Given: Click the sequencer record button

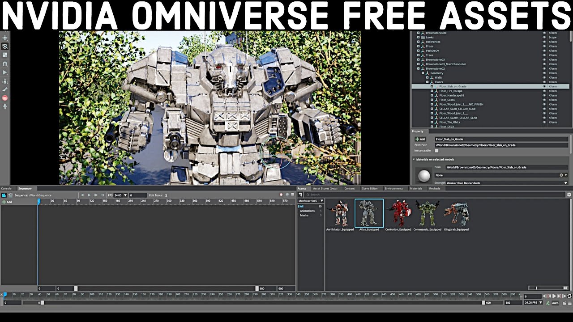Looking at the screenshot, I should pyautogui.click(x=281, y=195).
